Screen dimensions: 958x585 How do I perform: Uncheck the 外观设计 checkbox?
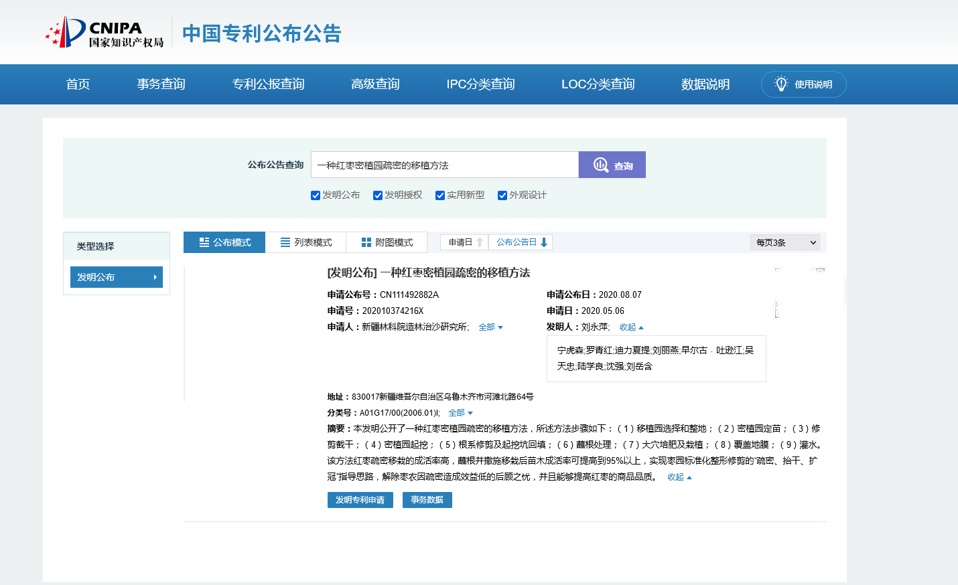pos(502,195)
